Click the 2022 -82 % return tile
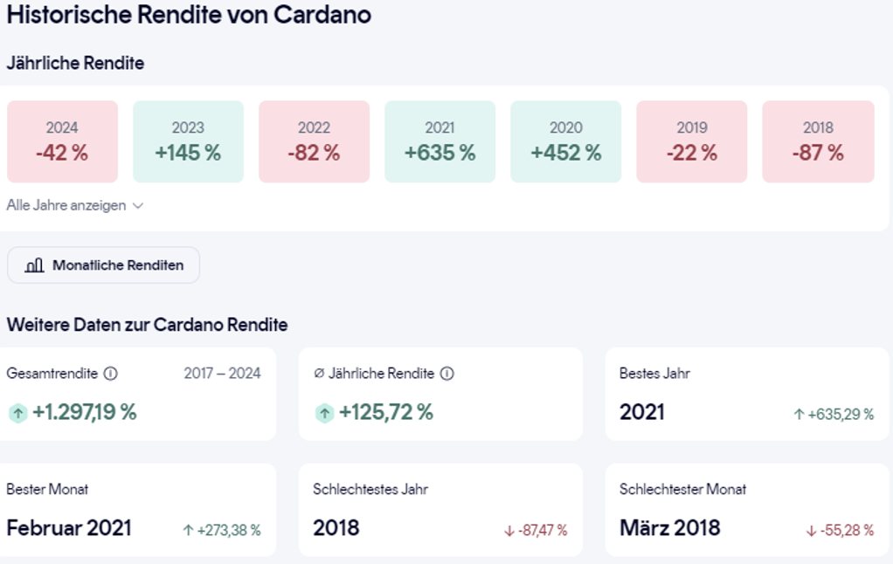Viewport: 893px width, 564px height. 314,141
